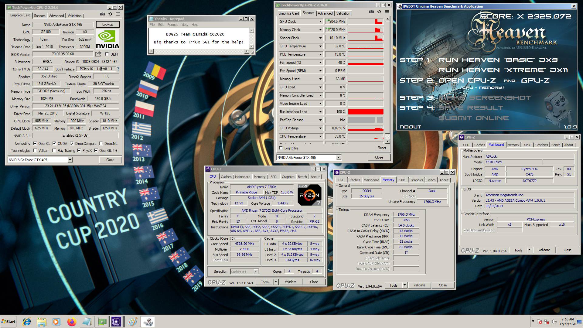Expand the GPU Clock sensor dropdown
Viewport: 583px width, 328px height.
click(x=320, y=22)
